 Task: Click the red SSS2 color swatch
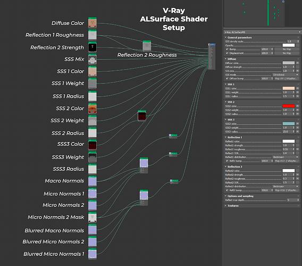289,106
